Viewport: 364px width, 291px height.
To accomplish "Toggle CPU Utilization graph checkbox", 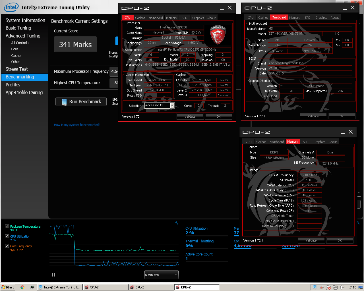I will (7, 236).
